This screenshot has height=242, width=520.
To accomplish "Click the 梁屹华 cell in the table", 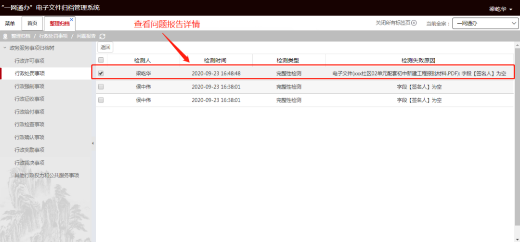I will tap(143, 73).
